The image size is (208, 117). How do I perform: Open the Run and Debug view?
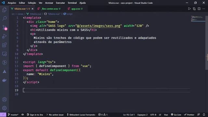coord(4,36)
